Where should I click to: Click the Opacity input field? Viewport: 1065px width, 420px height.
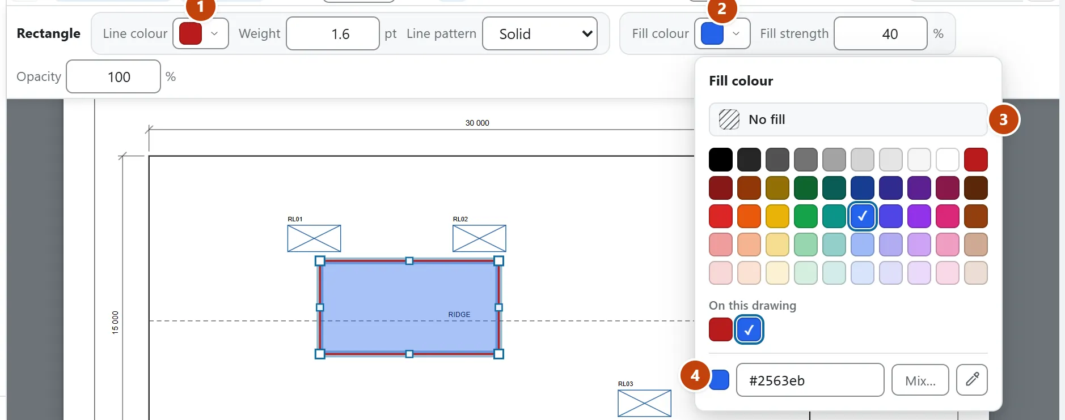tap(113, 76)
